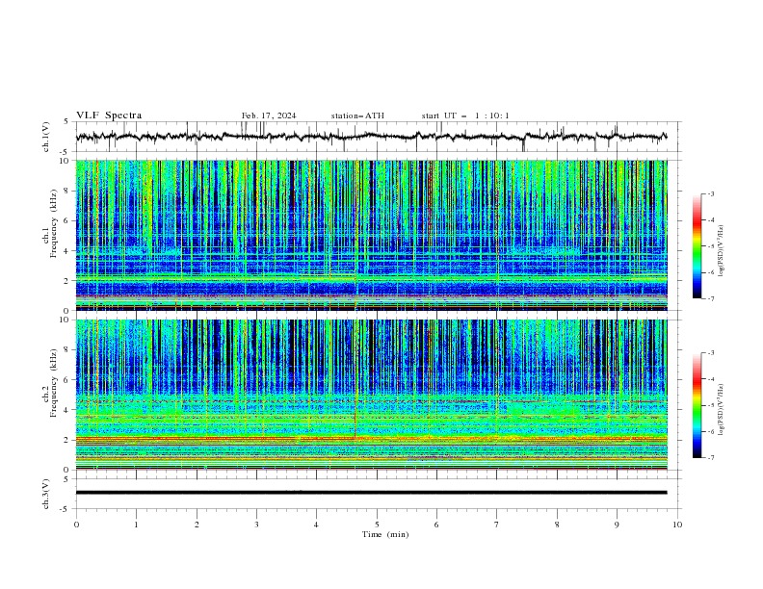Click time axis tick label "9"
Image resolution: width=763 pixels, height=589 pixels.
pyautogui.click(x=617, y=525)
